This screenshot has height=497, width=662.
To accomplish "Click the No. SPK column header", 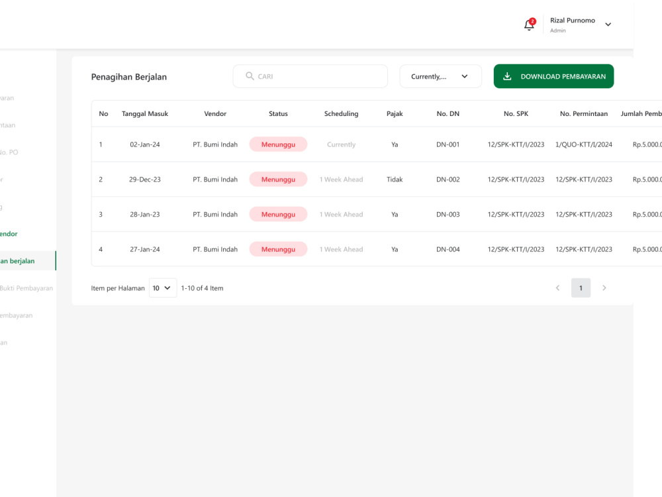I will (516, 114).
